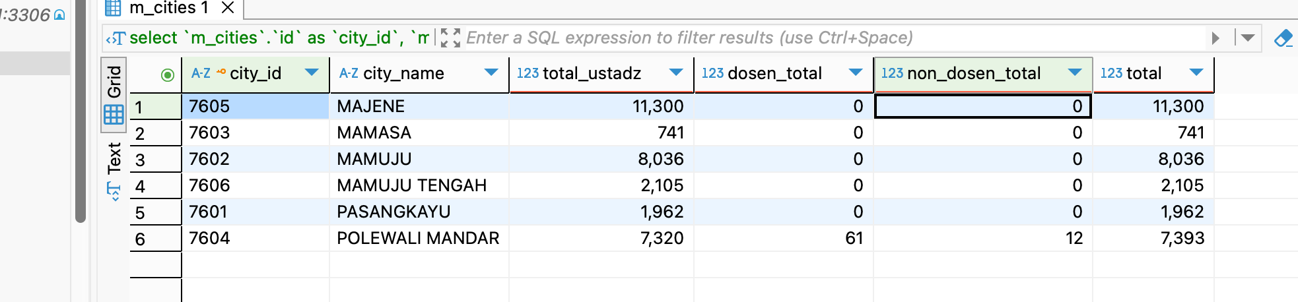The width and height of the screenshot is (1298, 302).
Task: Open city_id column filter dropdown
Action: pyautogui.click(x=312, y=73)
